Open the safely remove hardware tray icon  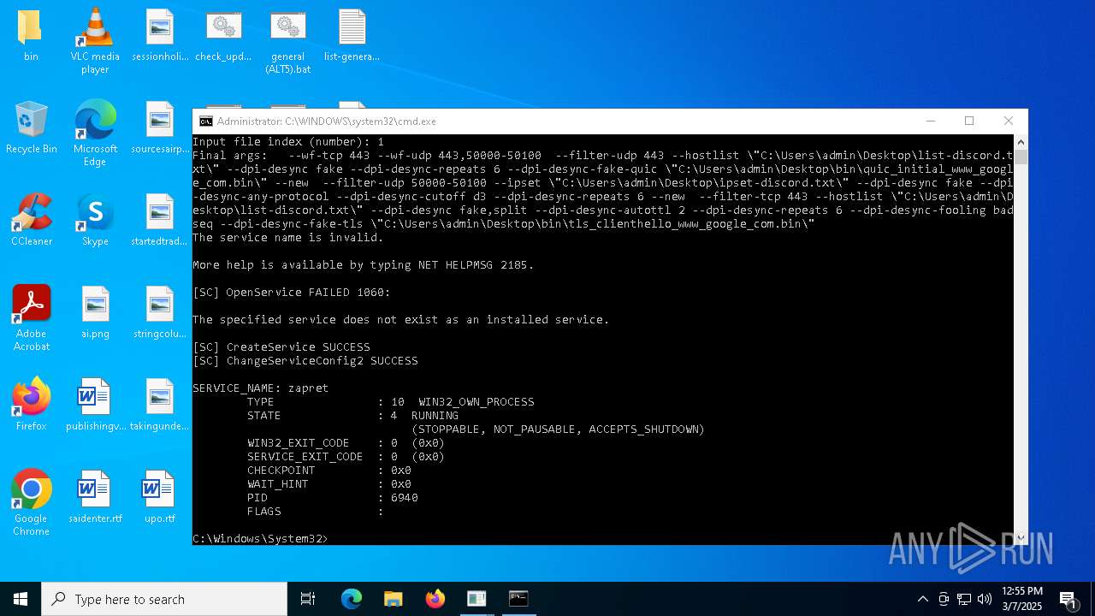pos(944,599)
